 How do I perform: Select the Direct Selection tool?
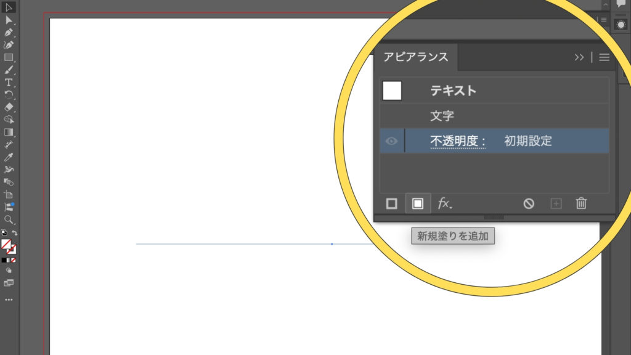coord(9,20)
